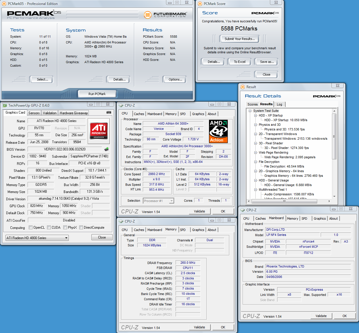Image resolution: width=359 pixels, height=333 pixels.
Task: Click the PCMark05 title bar app icon
Action: coord(4,4)
